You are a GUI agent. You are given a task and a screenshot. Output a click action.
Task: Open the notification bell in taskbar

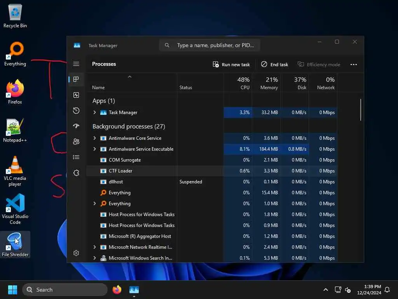click(388, 290)
